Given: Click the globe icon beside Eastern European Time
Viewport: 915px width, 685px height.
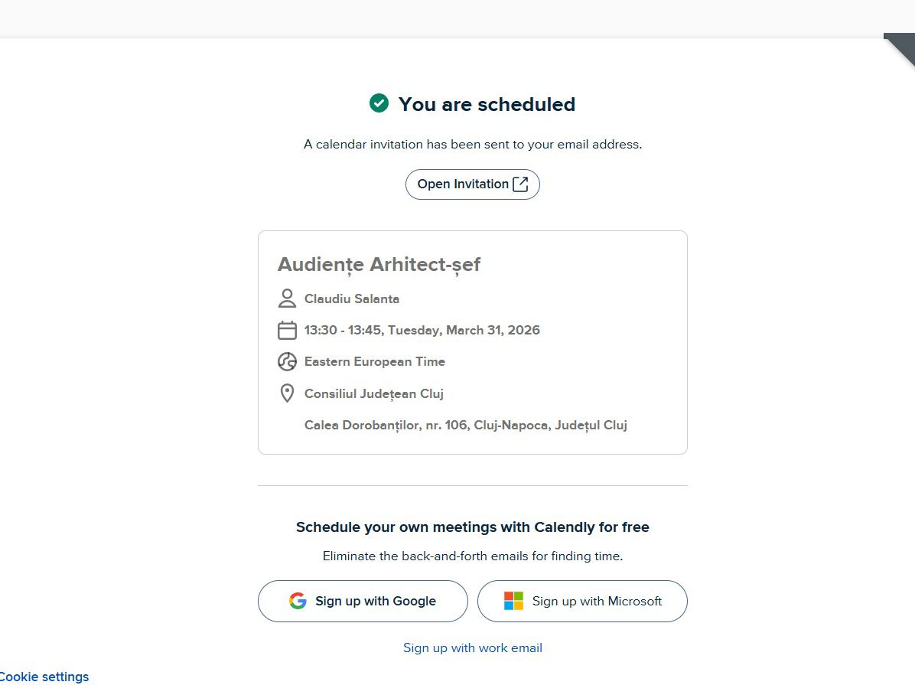Looking at the screenshot, I should point(287,361).
